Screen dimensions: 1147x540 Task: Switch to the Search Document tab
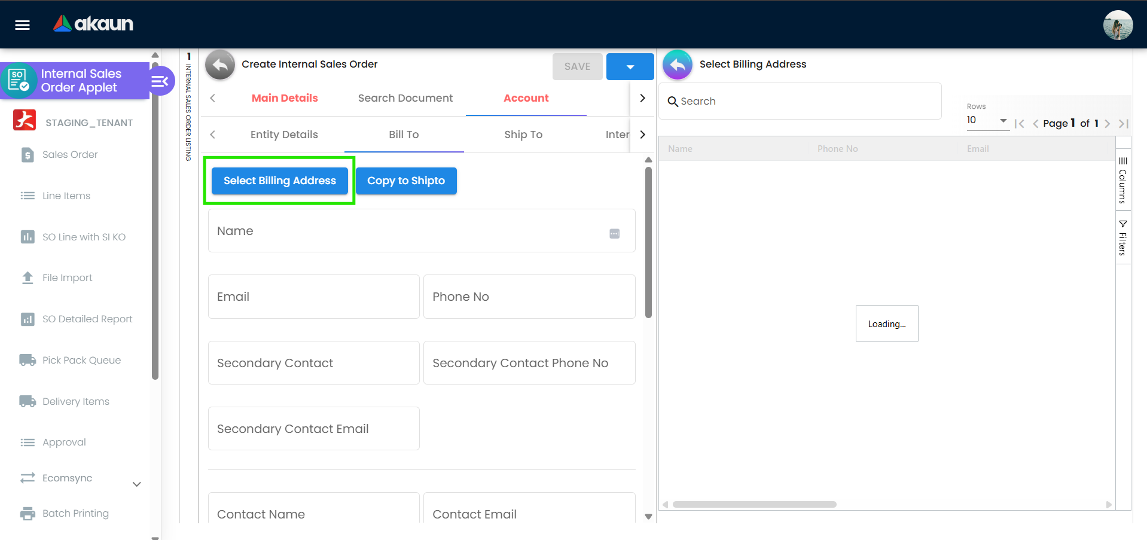(x=405, y=98)
